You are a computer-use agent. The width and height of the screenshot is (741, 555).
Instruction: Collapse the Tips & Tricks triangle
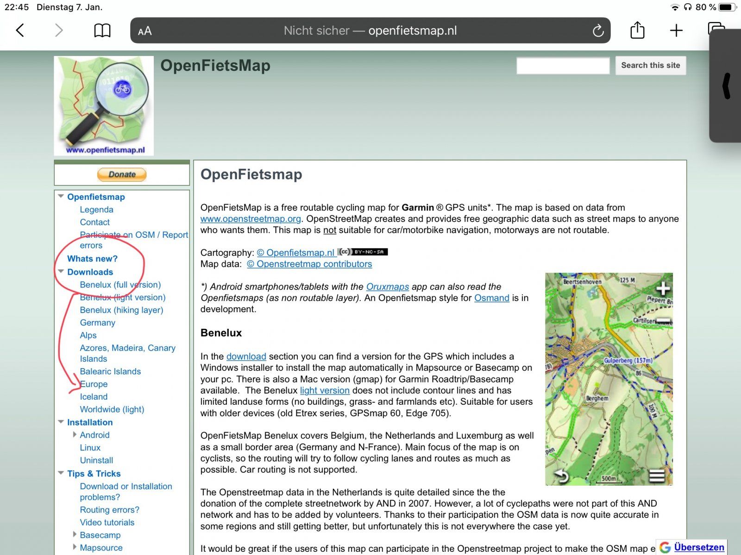click(61, 473)
